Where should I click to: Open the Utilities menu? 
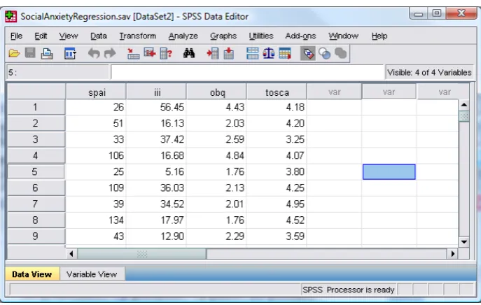click(x=261, y=36)
